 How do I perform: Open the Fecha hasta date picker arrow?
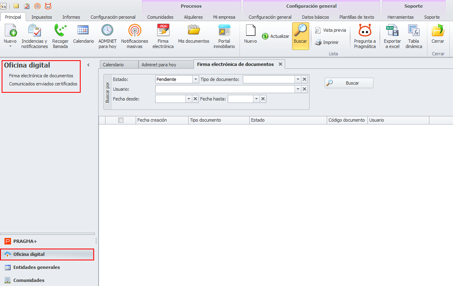(x=256, y=99)
